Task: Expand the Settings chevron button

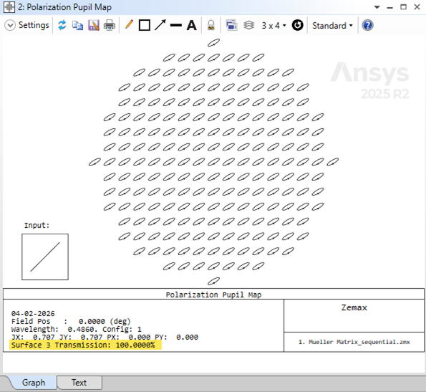Action: pos(10,25)
